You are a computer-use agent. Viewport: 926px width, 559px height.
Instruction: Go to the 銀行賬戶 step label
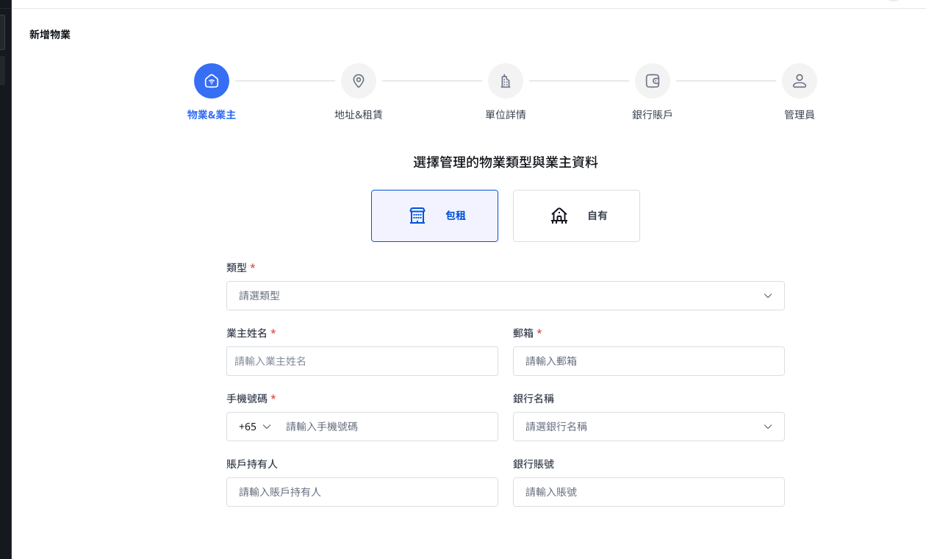tap(653, 115)
